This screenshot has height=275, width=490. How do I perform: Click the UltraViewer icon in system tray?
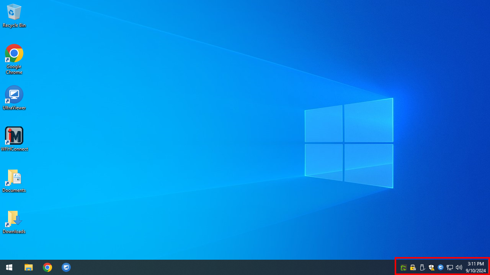coord(441,267)
